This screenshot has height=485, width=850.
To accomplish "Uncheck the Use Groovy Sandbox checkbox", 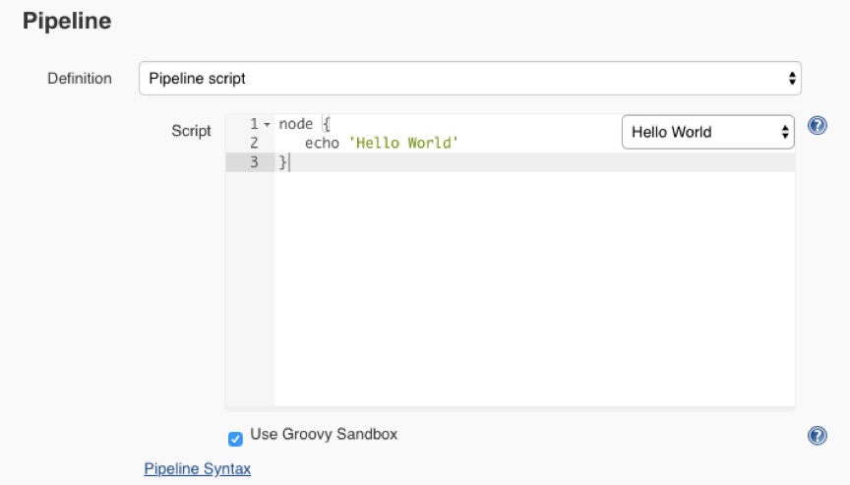I will [x=235, y=439].
